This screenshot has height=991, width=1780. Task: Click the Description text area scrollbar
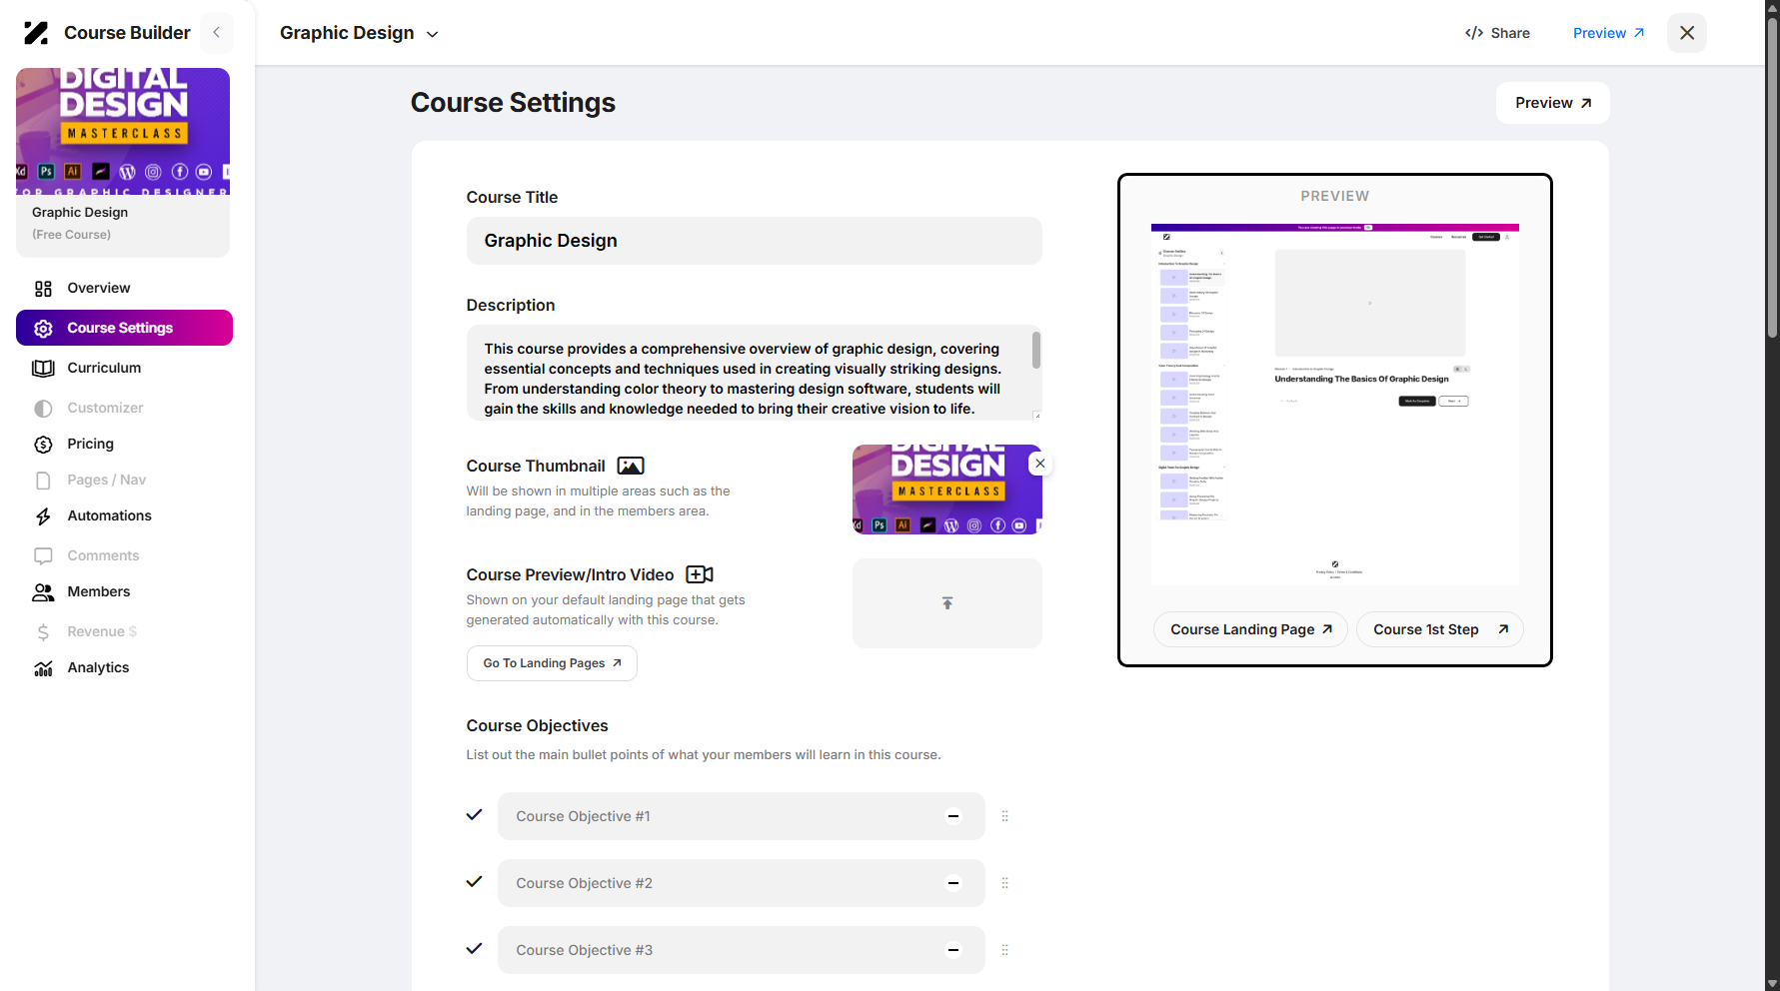[1035, 351]
